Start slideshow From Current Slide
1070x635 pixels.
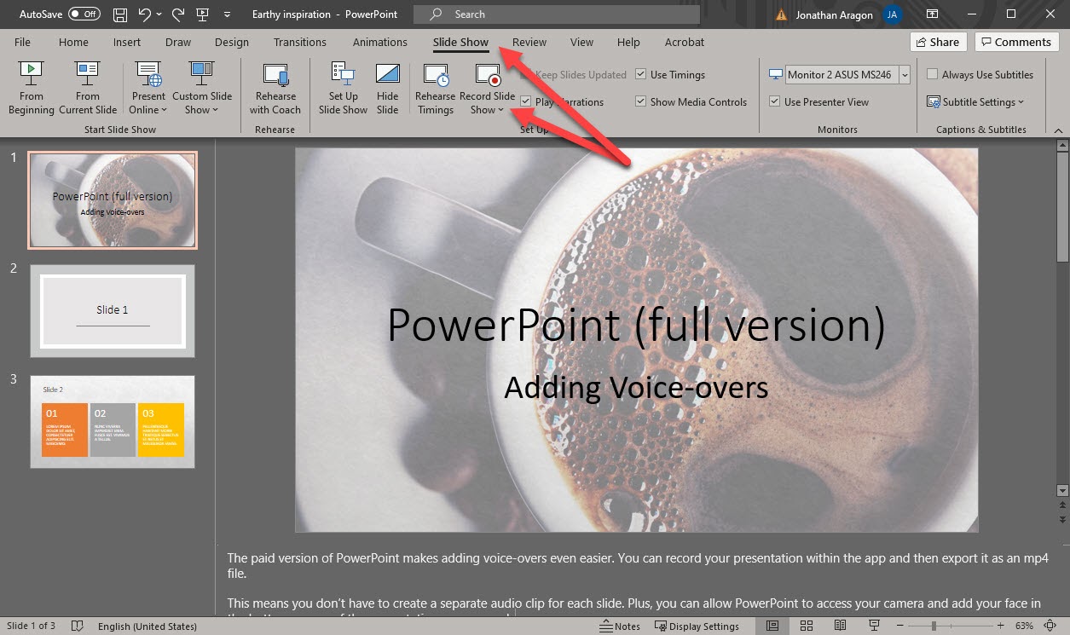click(x=87, y=88)
